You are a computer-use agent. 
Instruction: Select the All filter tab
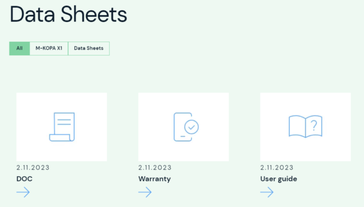click(x=20, y=48)
